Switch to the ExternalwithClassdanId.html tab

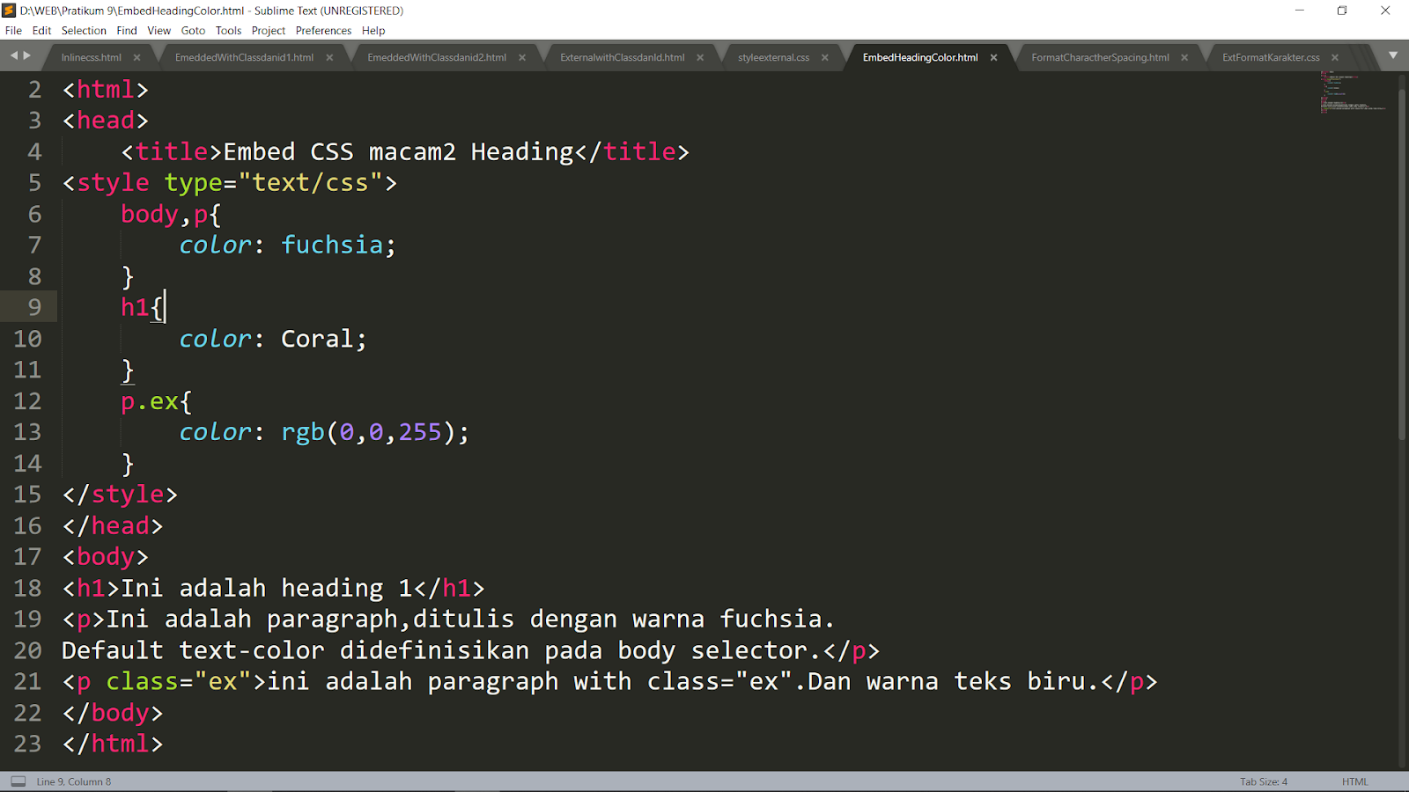(622, 56)
